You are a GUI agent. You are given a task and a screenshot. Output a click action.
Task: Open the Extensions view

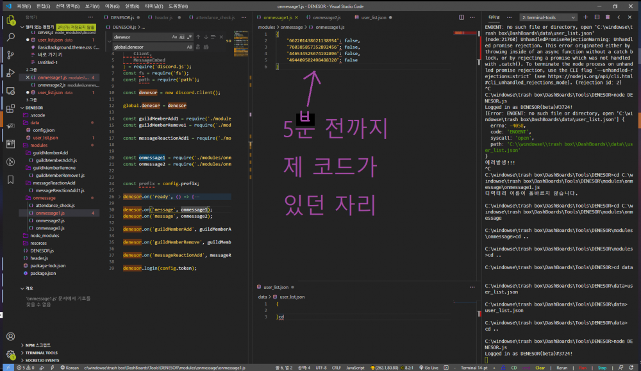click(11, 108)
